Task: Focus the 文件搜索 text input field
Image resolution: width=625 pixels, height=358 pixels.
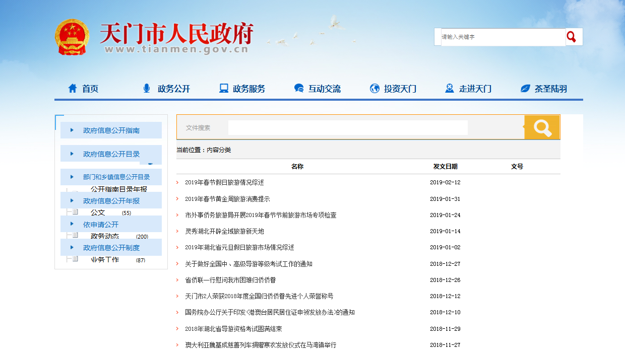Action: (348, 128)
